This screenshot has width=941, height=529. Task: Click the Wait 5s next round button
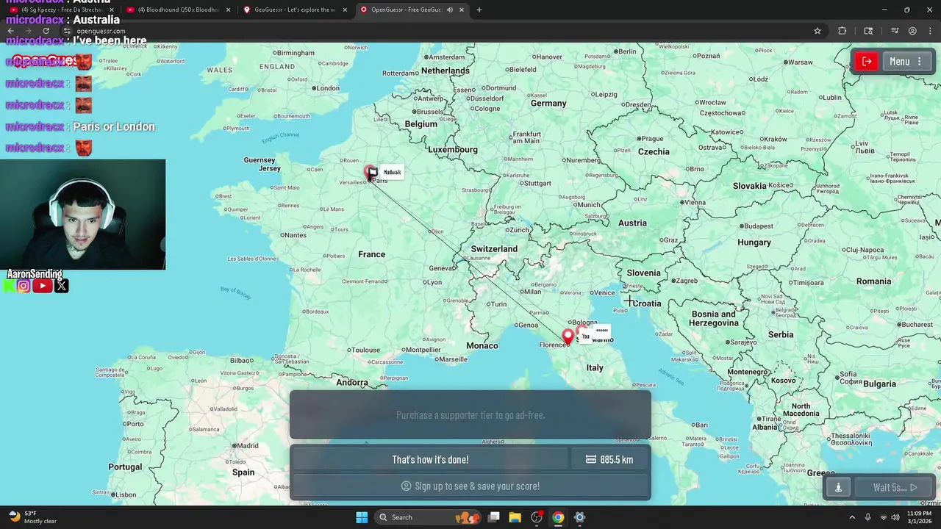(x=895, y=487)
